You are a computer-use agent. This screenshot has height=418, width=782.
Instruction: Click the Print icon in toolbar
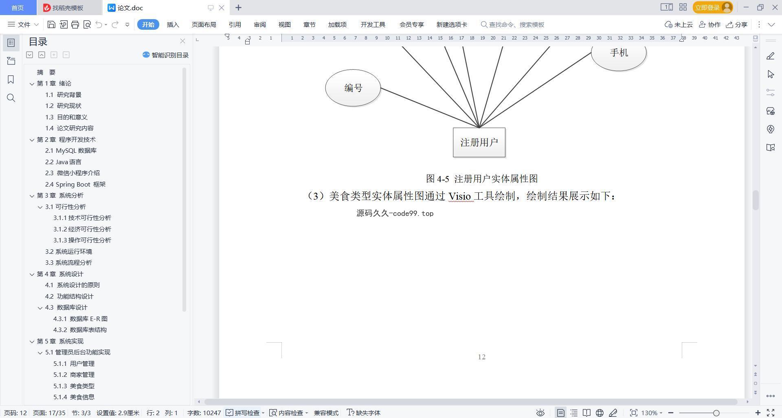[x=75, y=24]
